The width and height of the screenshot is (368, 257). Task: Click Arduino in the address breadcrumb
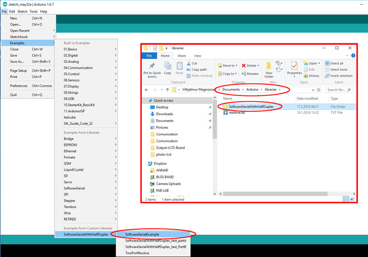pos(252,90)
